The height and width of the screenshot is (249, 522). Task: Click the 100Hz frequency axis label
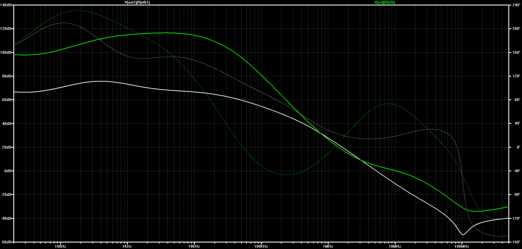(60, 247)
